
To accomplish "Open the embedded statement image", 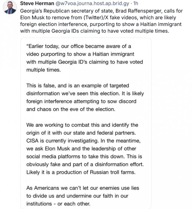I will point(86,123).
